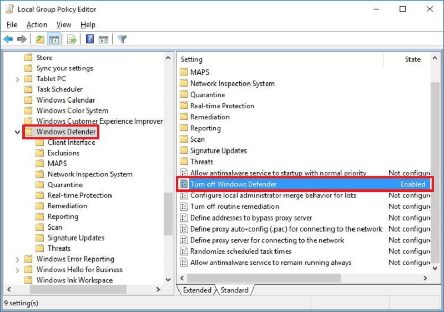Select Turn off Windows Defender setting
The height and width of the screenshot is (312, 444).
click(233, 184)
